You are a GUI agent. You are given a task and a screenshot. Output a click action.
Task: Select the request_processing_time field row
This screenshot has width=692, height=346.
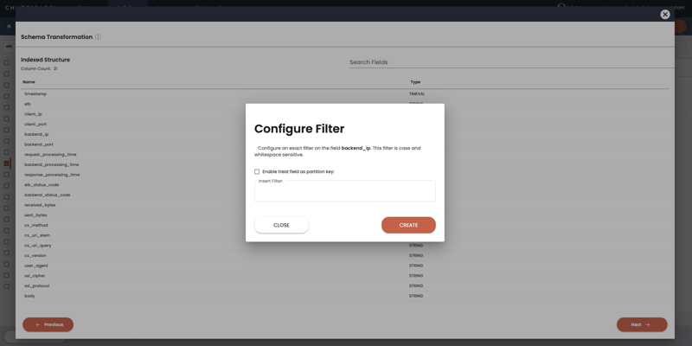click(50, 155)
